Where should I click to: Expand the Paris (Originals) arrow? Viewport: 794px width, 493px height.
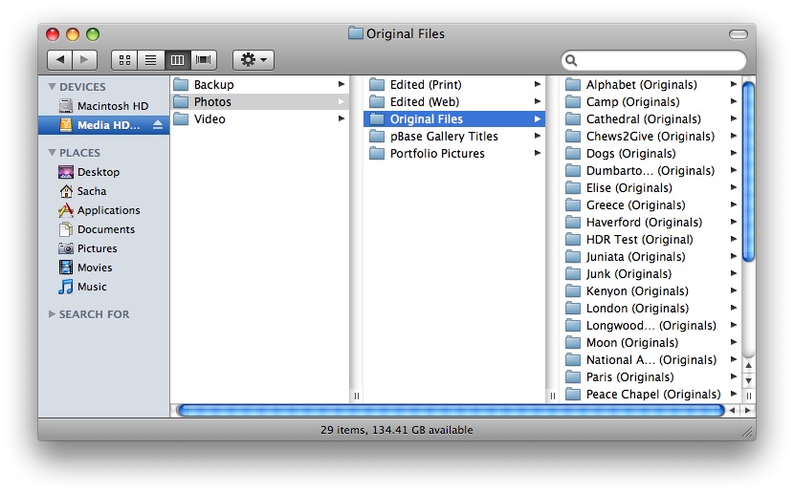[x=733, y=376]
